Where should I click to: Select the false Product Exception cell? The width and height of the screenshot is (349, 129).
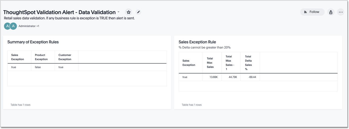tap(38, 67)
